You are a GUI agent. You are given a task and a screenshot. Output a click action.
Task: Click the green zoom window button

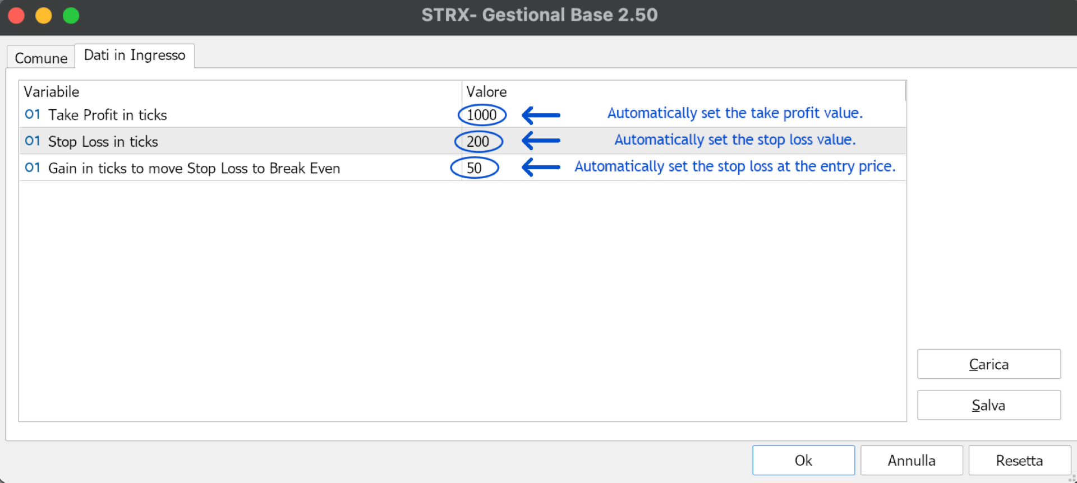tap(71, 15)
